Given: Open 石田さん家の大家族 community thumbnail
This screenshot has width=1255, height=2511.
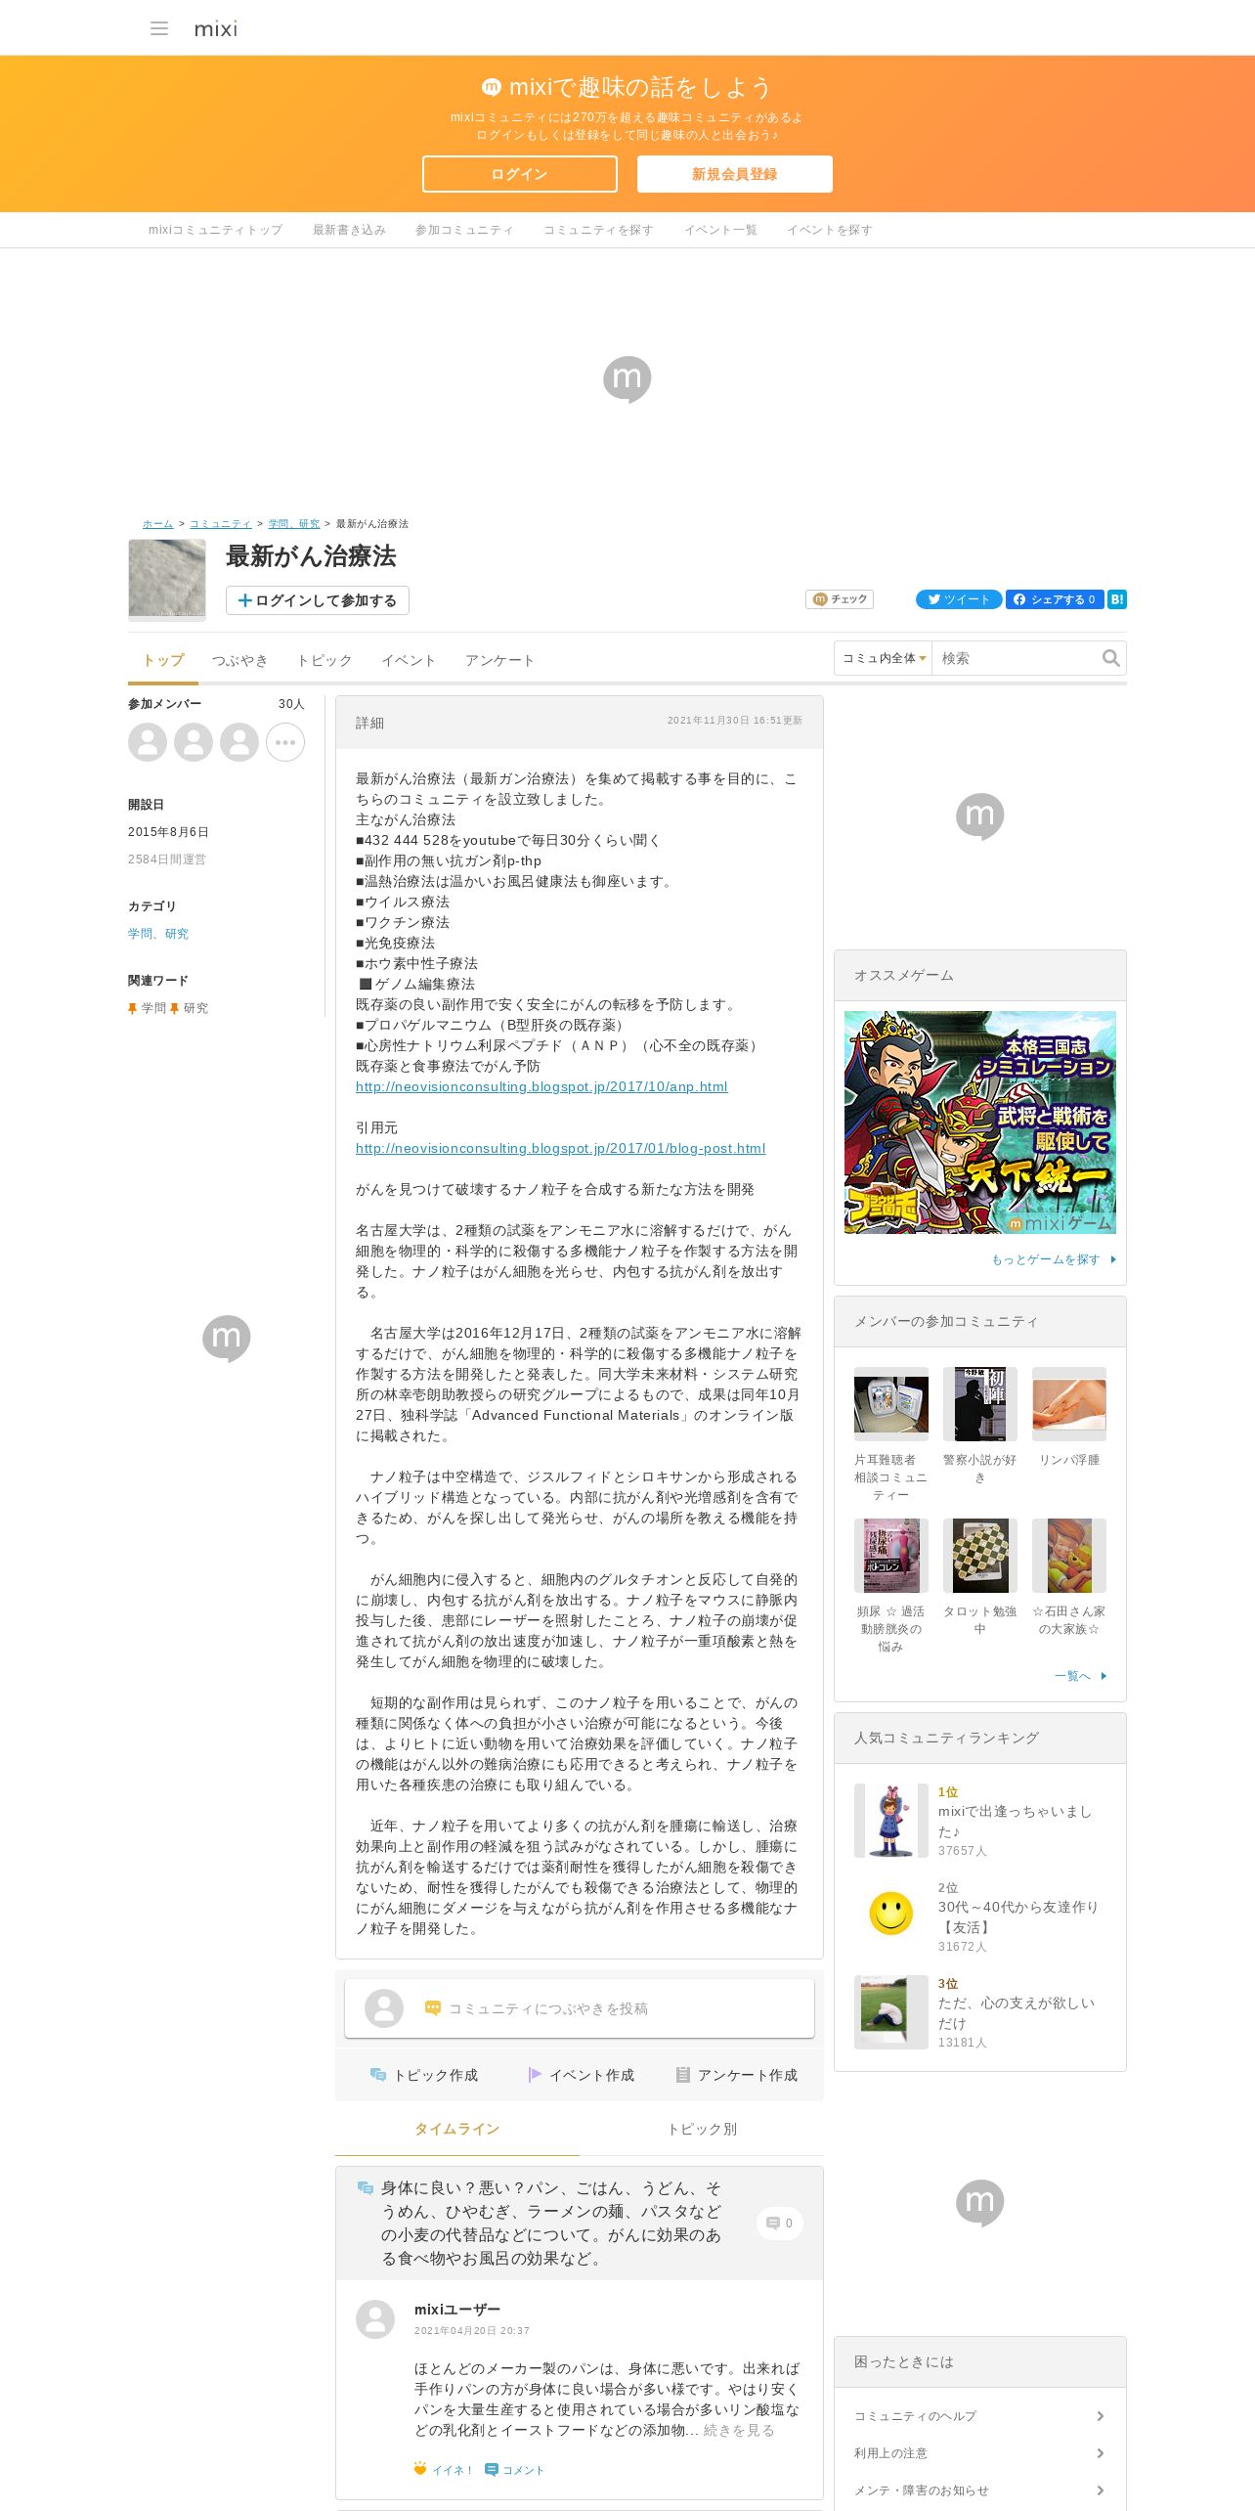Looking at the screenshot, I should pyautogui.click(x=1069, y=1556).
